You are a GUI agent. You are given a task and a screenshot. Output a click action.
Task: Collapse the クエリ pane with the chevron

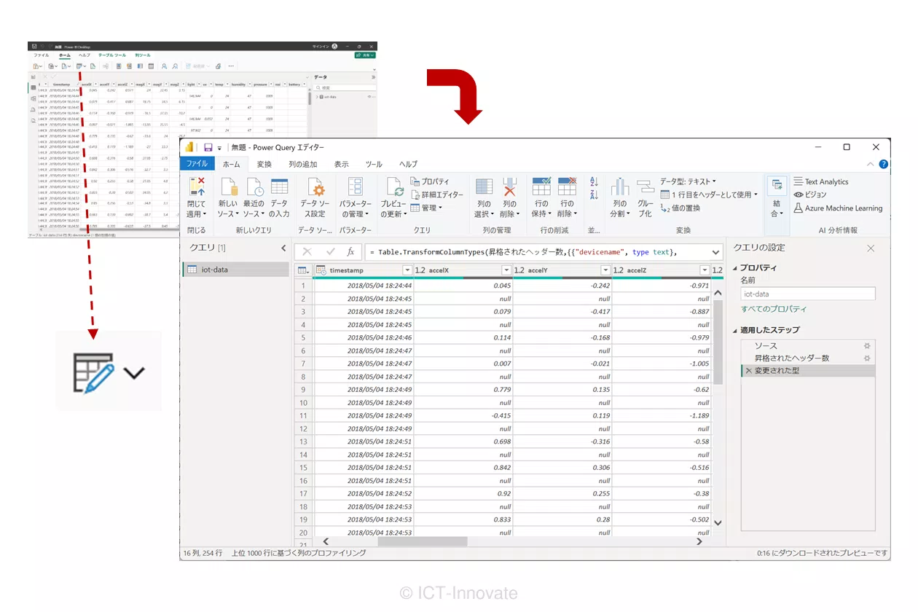(x=284, y=248)
